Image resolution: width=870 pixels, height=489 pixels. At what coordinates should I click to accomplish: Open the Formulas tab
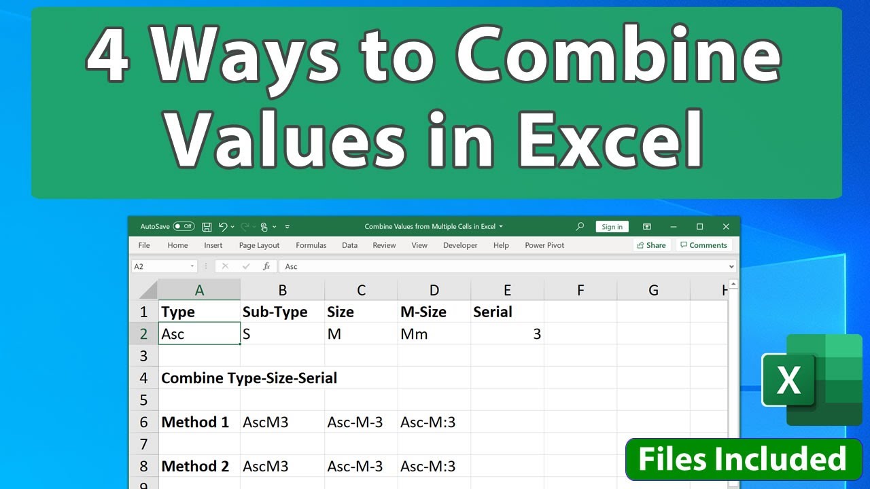311,245
